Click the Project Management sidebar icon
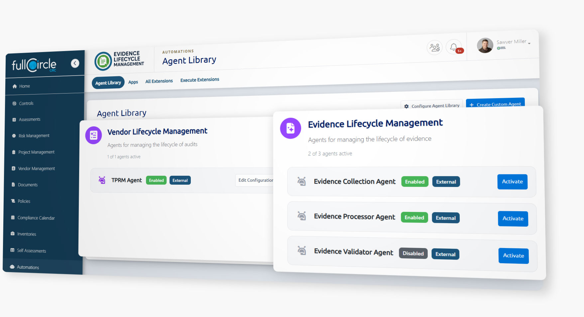The image size is (584, 317). pyautogui.click(x=14, y=152)
